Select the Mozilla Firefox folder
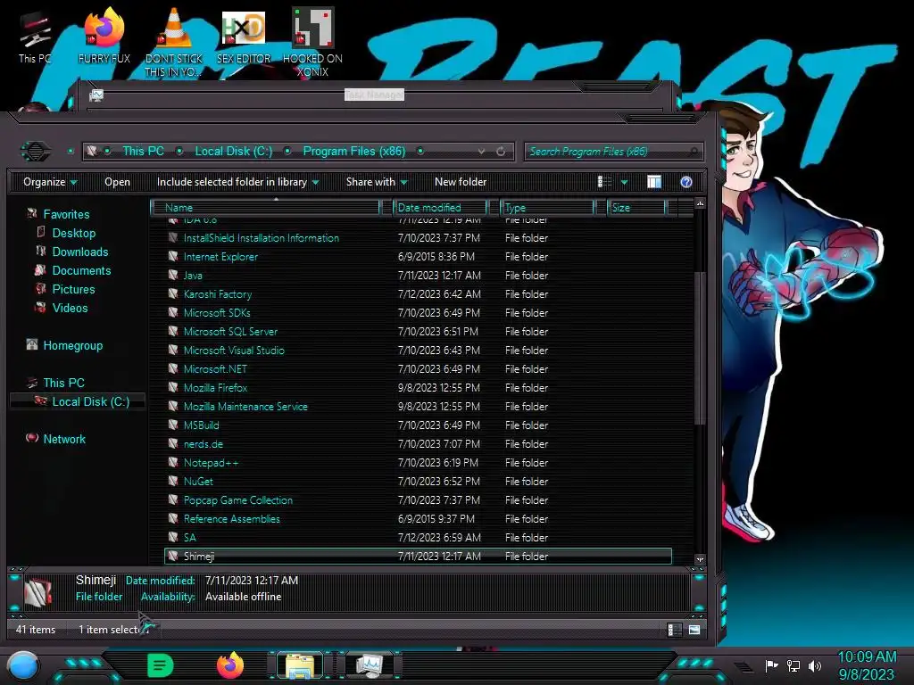 [x=215, y=387]
